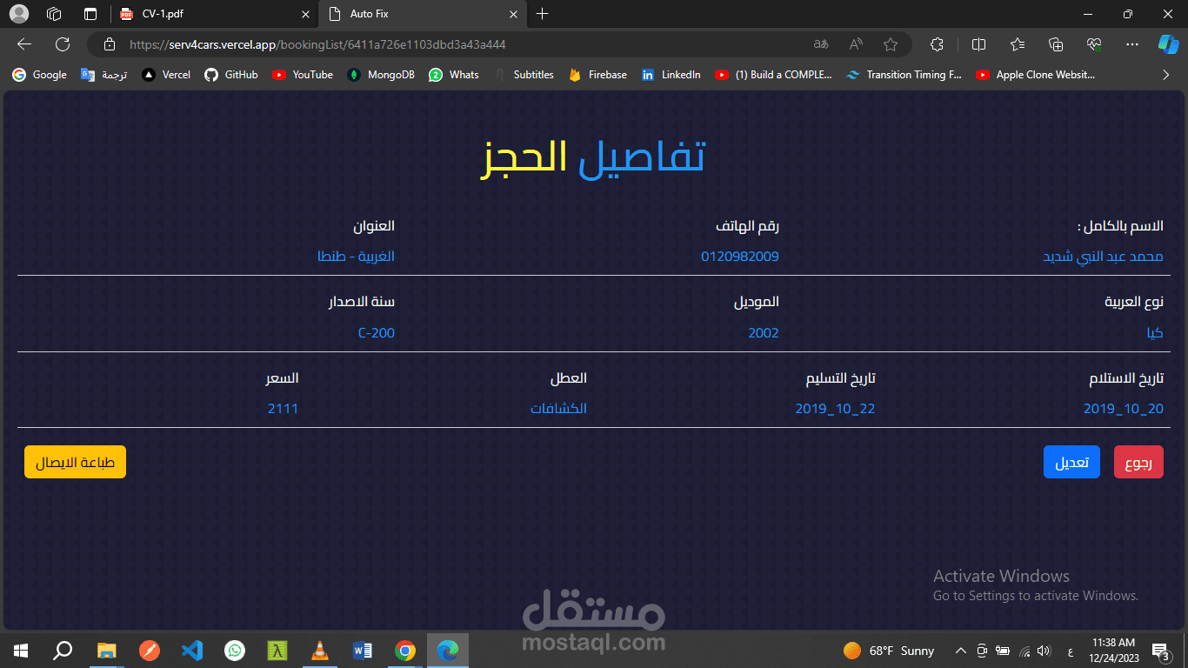1188x668 pixels.
Task: Switch to the CV-1.pdf tab
Action: point(215,14)
